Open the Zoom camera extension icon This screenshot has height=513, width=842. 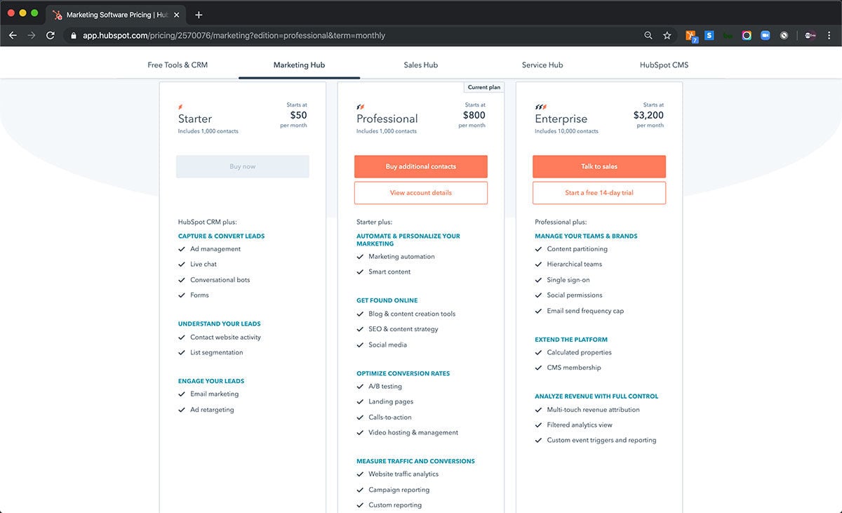click(766, 35)
